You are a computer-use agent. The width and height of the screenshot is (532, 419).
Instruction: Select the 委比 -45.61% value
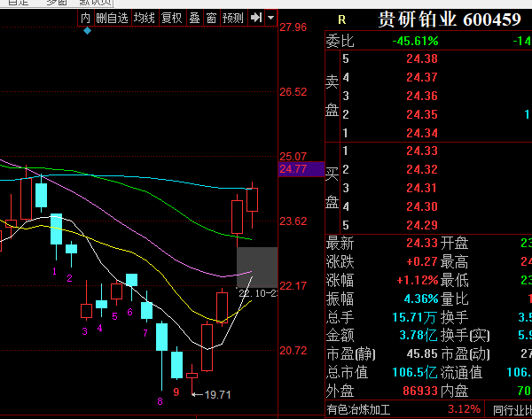coord(415,42)
